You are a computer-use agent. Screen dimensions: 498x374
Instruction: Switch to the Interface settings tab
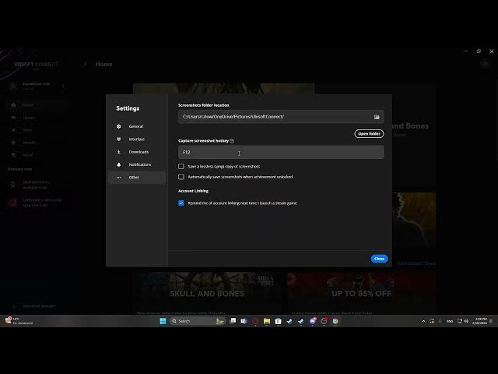pos(137,139)
